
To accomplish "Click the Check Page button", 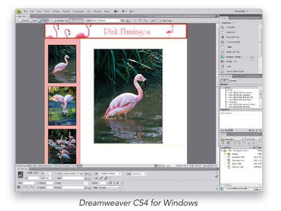I will click(165, 21).
